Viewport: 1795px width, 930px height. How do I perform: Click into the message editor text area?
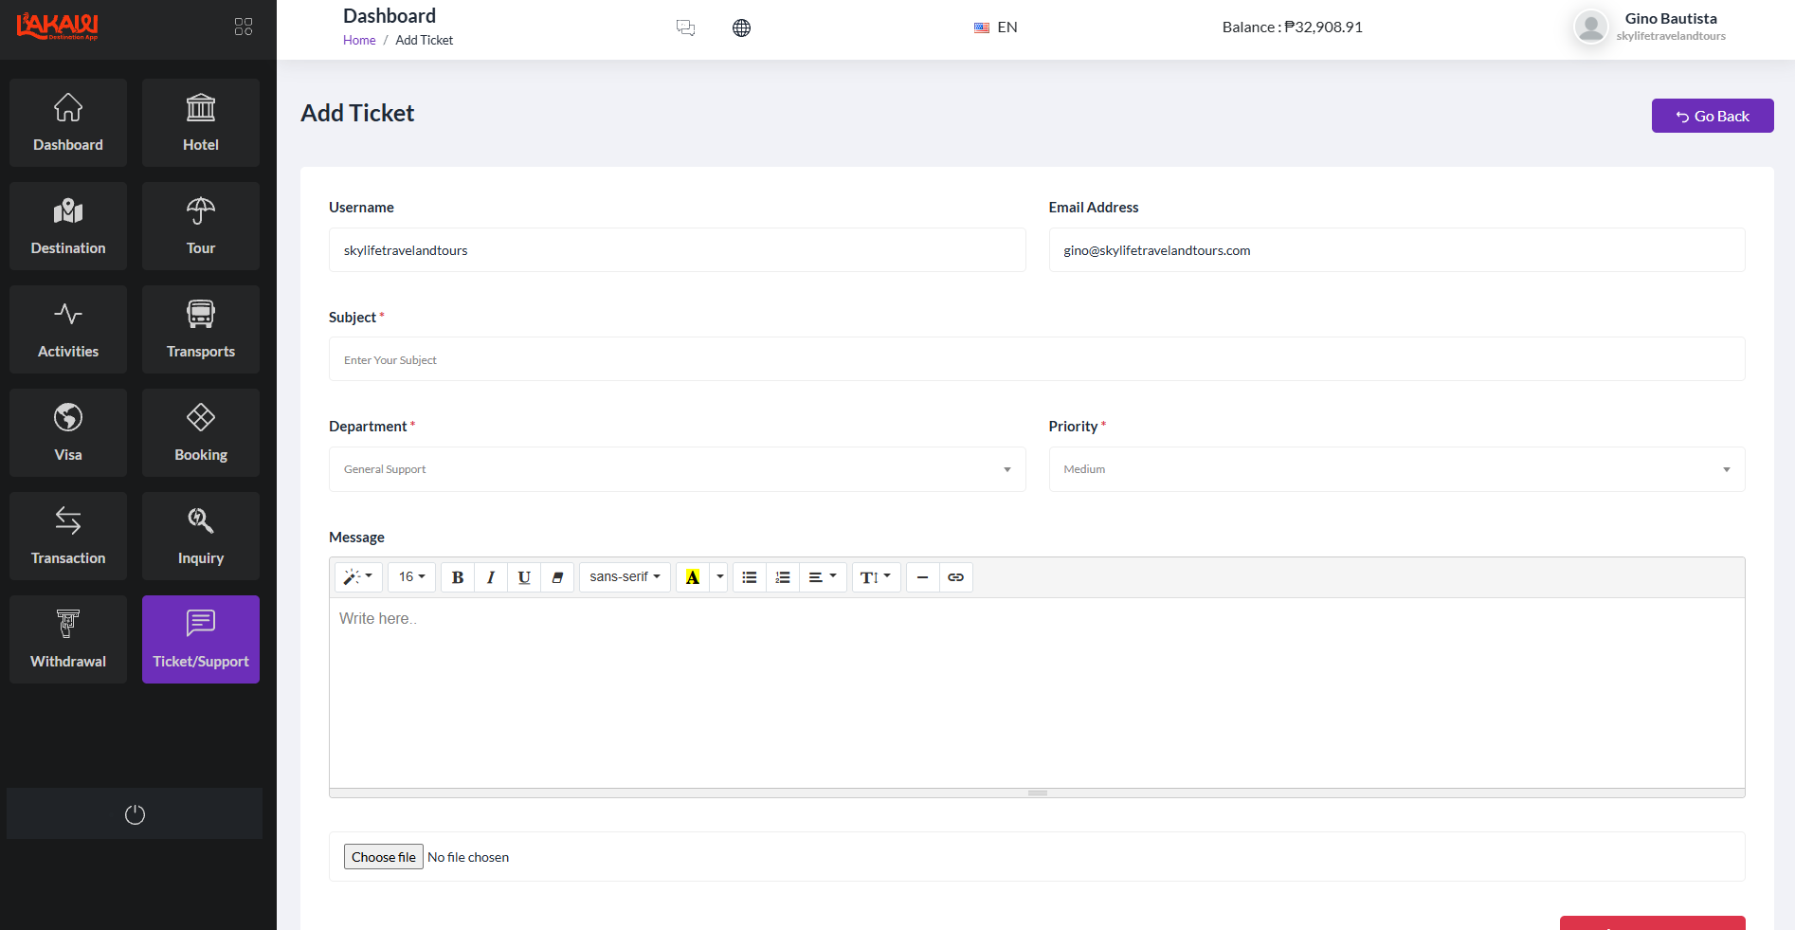(x=1037, y=693)
